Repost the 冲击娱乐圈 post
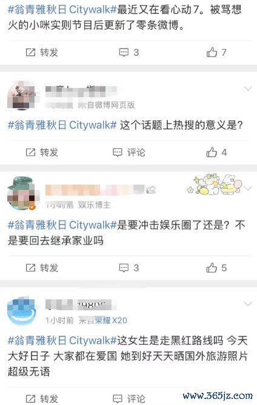 42,268
